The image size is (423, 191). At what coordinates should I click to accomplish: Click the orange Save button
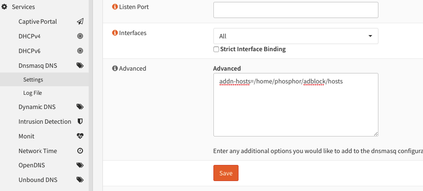pos(226,173)
